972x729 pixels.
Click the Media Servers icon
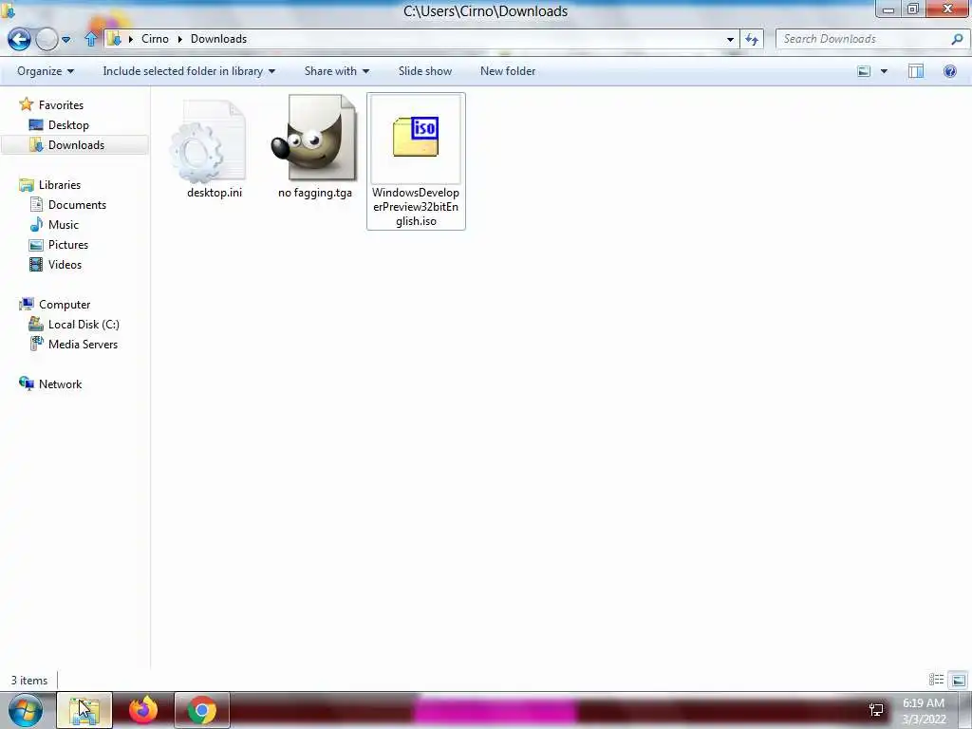pyautogui.click(x=37, y=343)
